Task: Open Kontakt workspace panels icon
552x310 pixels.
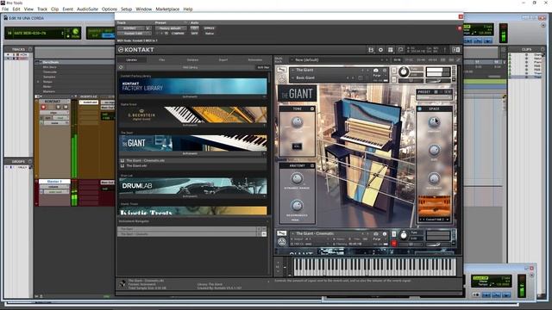Action: (391, 50)
